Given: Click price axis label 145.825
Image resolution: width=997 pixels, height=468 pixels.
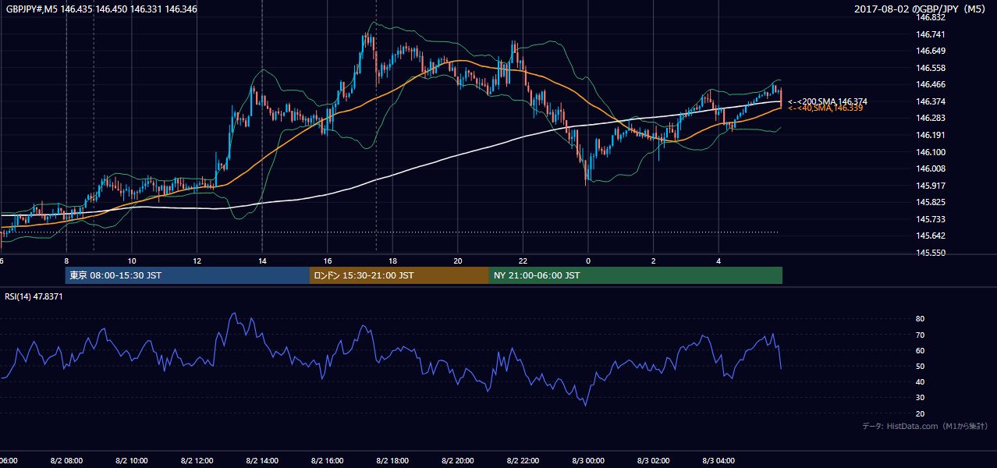Looking at the screenshot, I should pos(930,203).
